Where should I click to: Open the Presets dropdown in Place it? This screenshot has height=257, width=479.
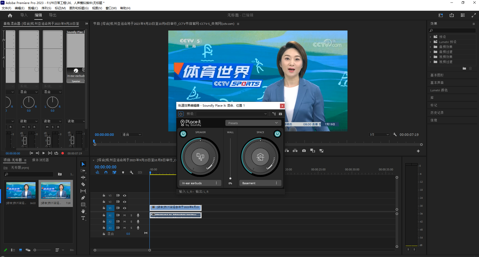tap(253, 123)
